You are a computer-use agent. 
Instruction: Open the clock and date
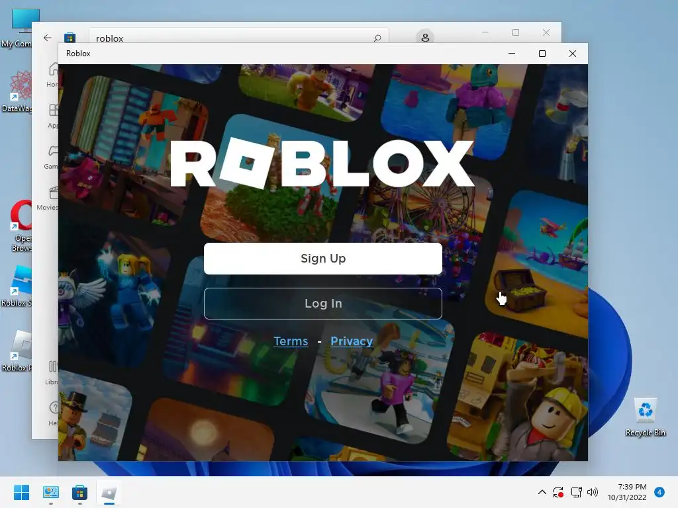pyautogui.click(x=627, y=492)
